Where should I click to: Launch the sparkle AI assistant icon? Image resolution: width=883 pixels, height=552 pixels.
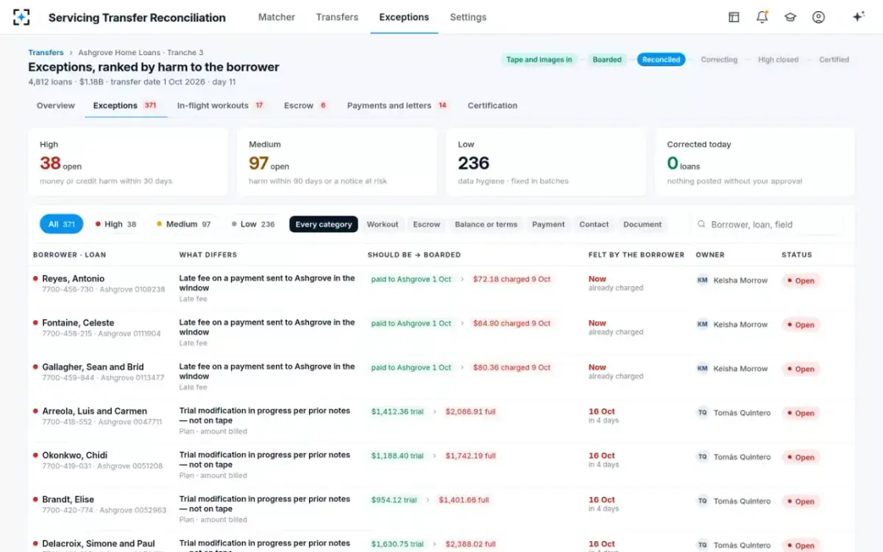858,17
